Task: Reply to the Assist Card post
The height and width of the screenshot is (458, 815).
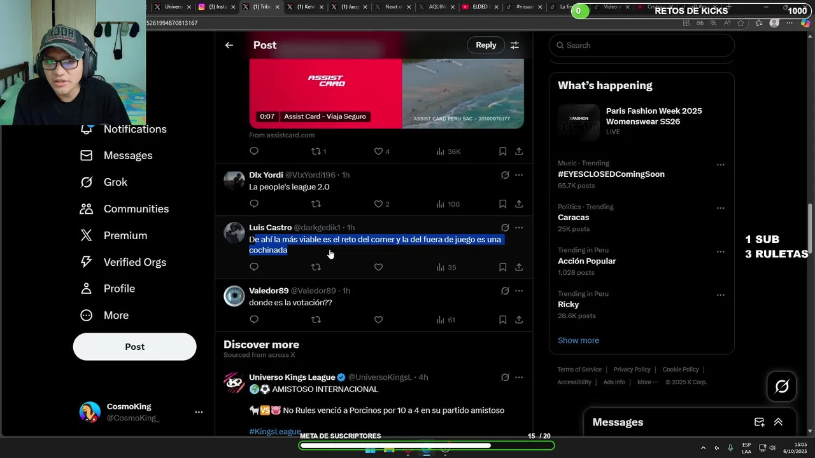Action: click(x=254, y=151)
